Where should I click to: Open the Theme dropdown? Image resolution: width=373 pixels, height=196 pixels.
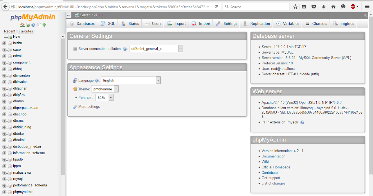(x=105, y=89)
